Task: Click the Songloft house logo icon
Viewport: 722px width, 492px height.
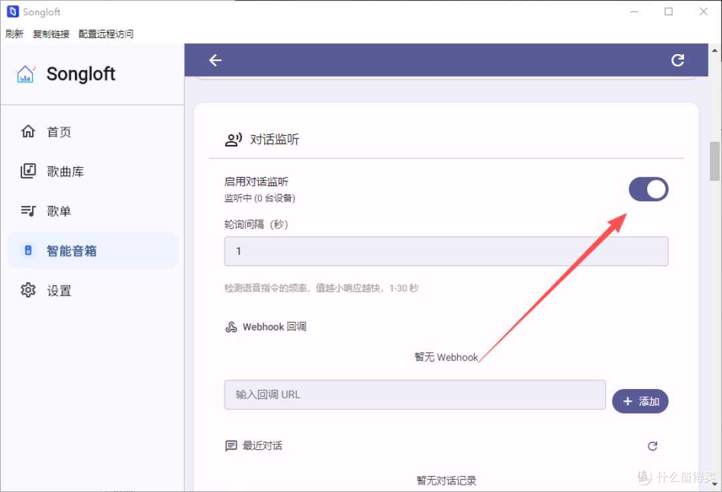Action: tap(25, 74)
